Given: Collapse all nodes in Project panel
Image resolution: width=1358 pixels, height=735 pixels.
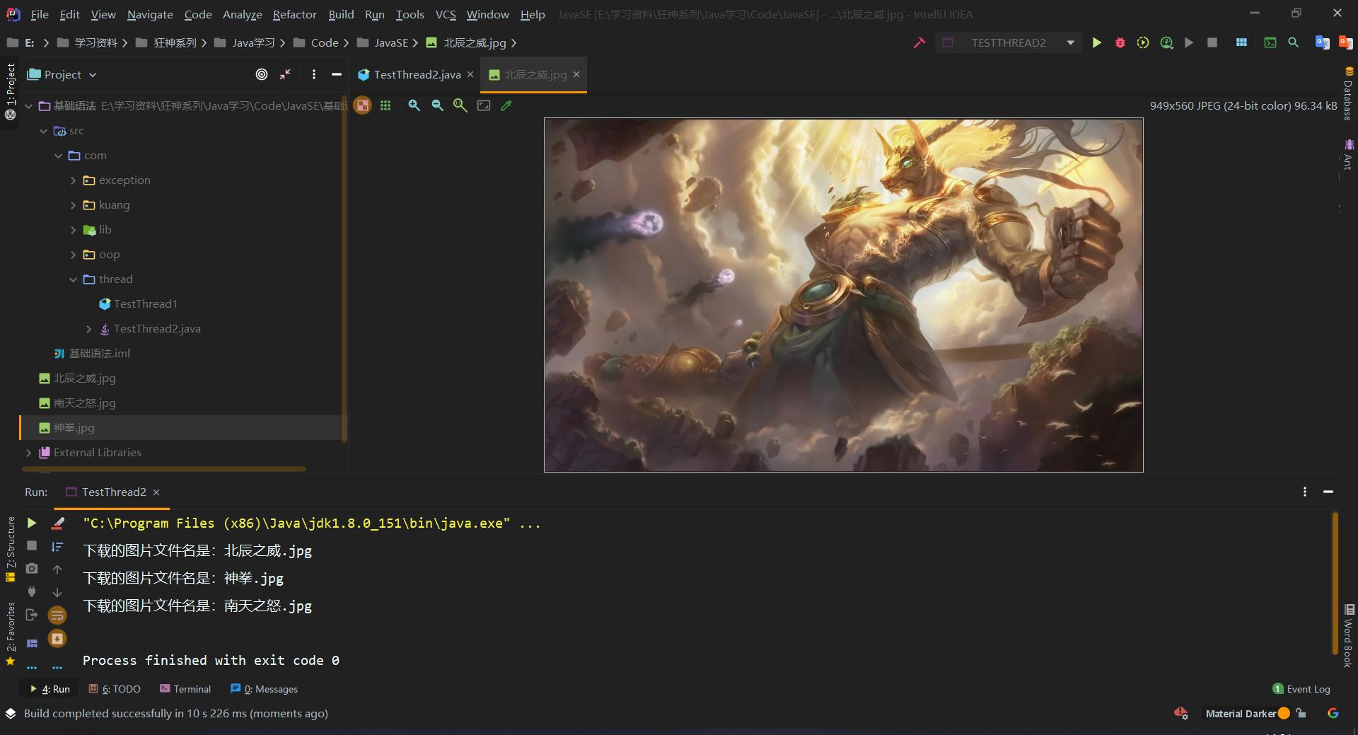Looking at the screenshot, I should (x=285, y=74).
